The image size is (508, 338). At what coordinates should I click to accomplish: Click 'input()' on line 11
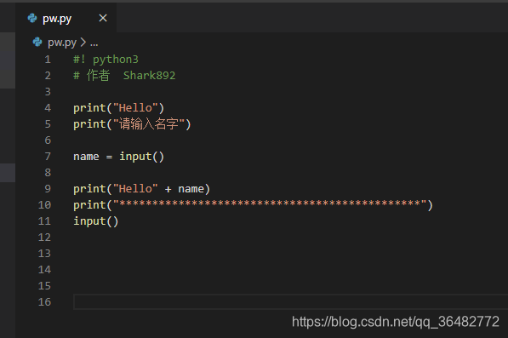pyautogui.click(x=96, y=221)
